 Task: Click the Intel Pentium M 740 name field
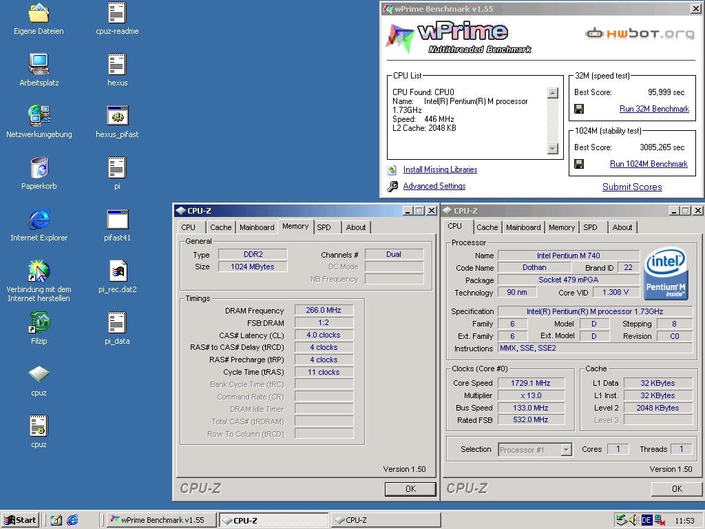(568, 256)
